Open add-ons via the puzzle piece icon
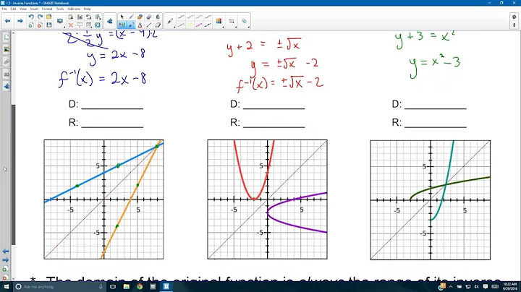The width and height of the screenshot is (521, 292). tap(110, 21)
